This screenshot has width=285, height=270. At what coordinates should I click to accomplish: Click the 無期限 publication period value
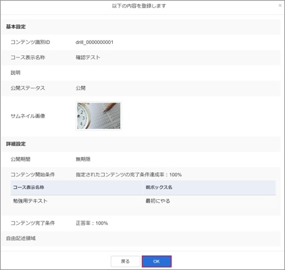[83, 159]
